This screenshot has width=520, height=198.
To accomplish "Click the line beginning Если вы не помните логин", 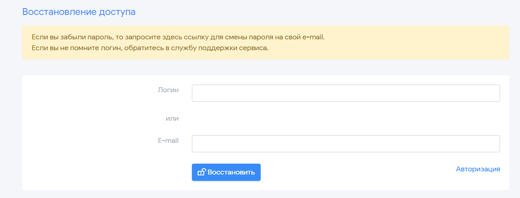I will click(150, 47).
